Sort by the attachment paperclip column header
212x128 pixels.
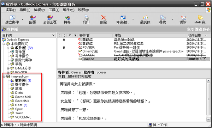pos(65,36)
